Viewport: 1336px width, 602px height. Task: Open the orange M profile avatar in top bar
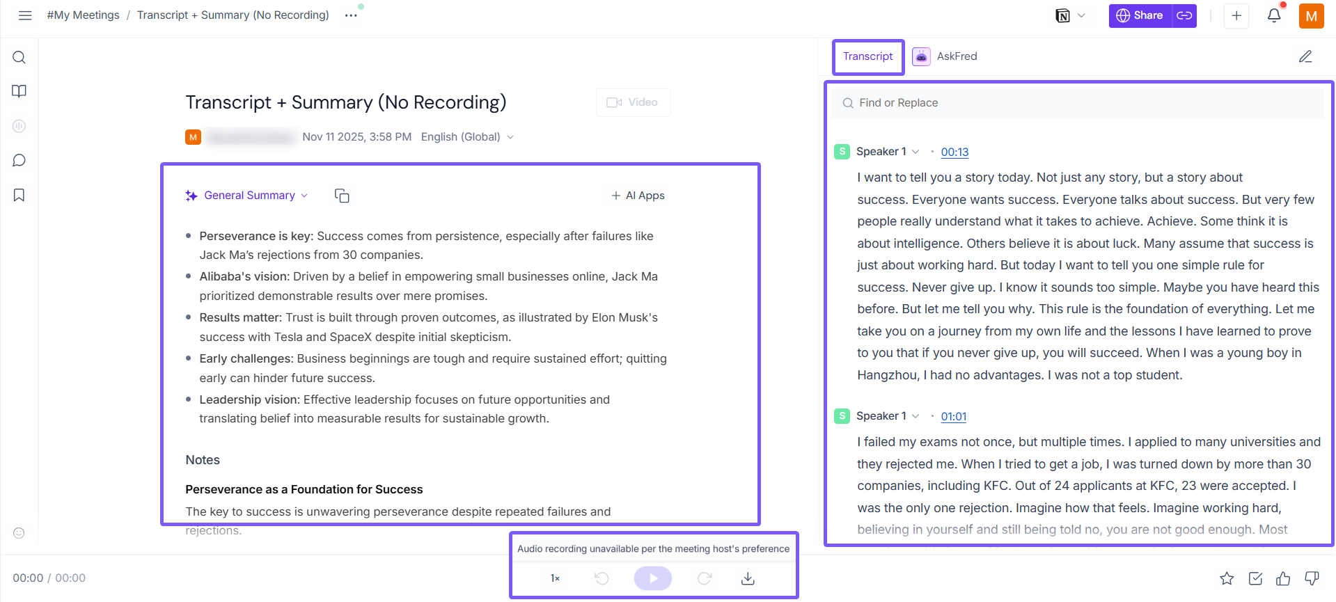tap(1311, 16)
